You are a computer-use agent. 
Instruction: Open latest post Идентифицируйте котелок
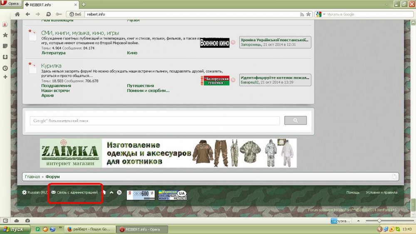(275, 77)
